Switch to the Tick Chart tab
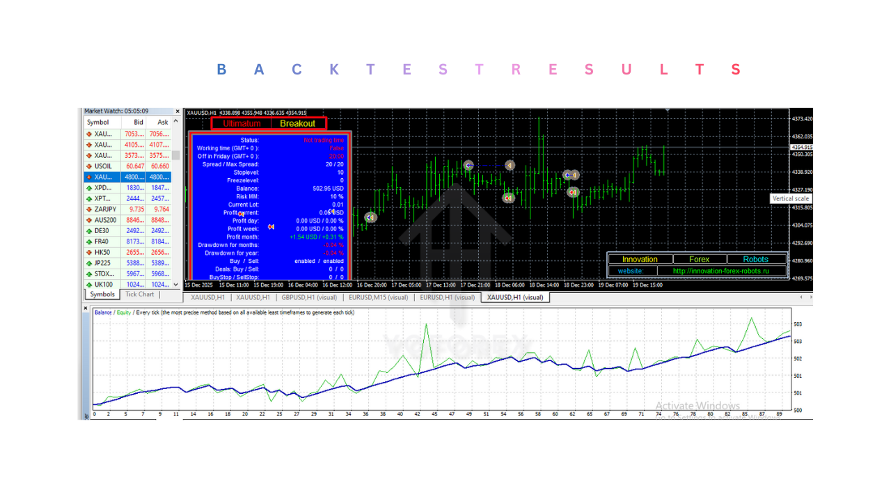 tap(139, 294)
